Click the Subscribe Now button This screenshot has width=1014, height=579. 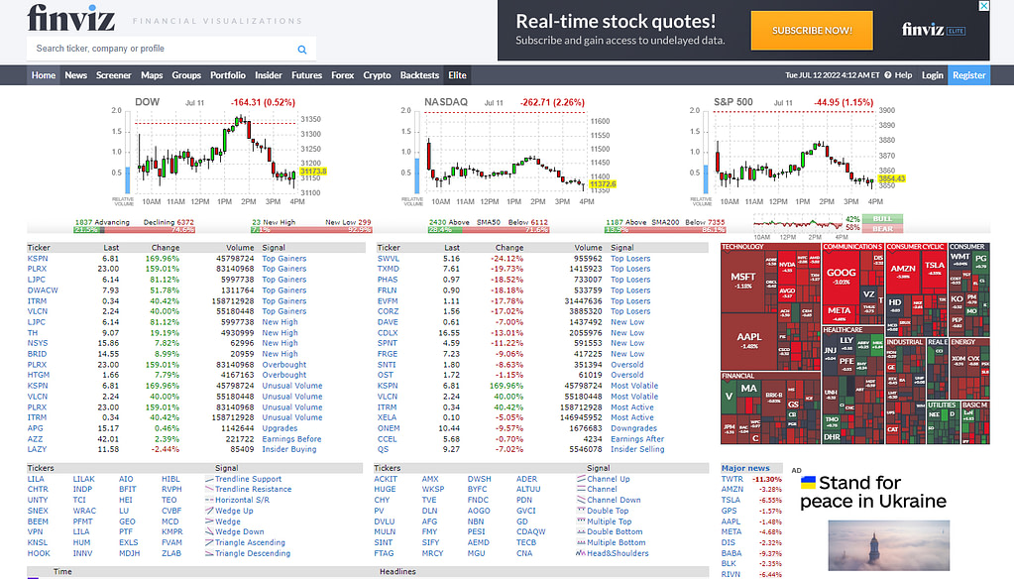click(x=811, y=31)
